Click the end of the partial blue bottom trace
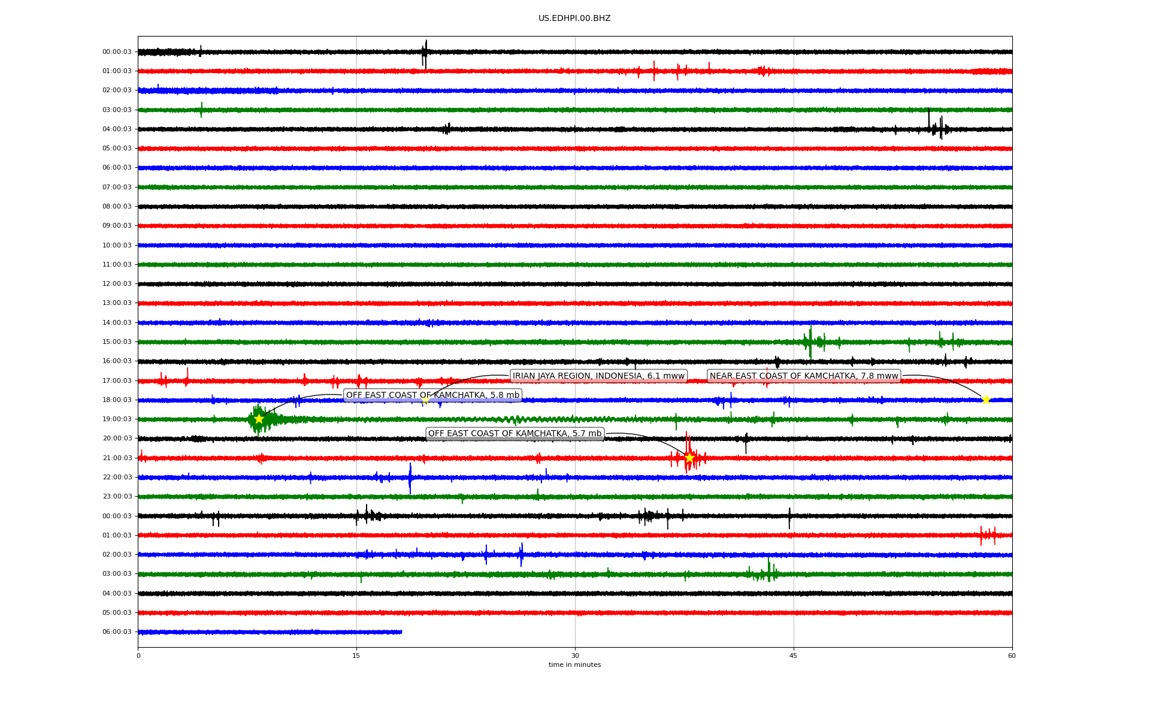Viewport: 1150px width, 719px height. point(401,632)
